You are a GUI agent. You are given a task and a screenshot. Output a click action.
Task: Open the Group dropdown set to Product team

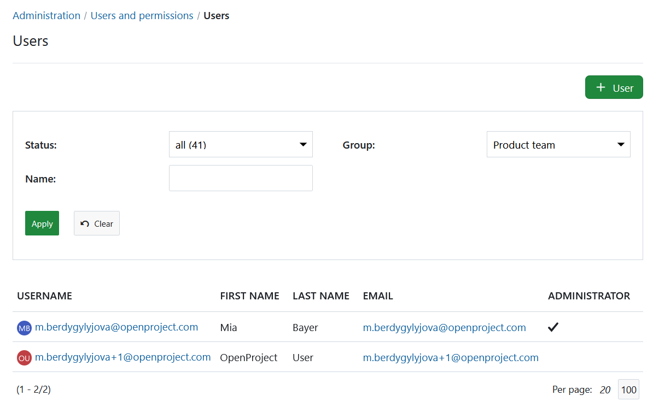pos(558,144)
